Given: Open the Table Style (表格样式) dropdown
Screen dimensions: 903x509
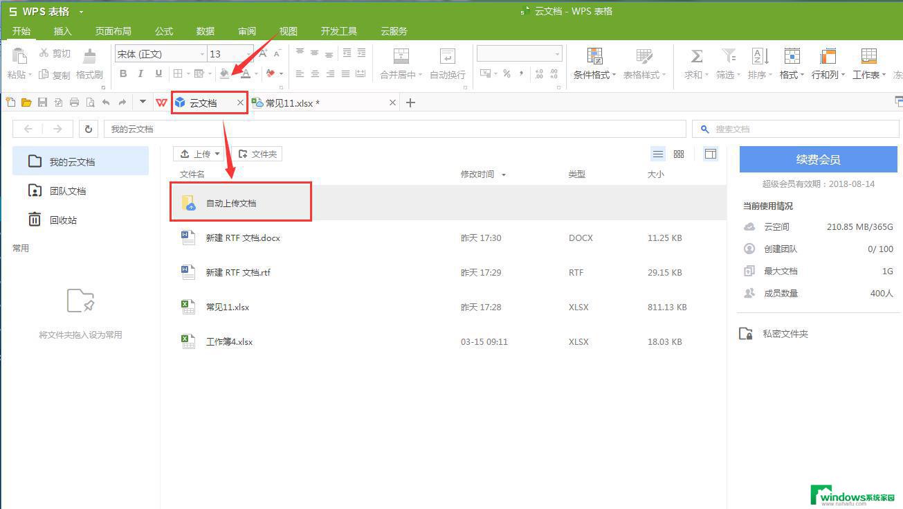Looking at the screenshot, I should pyautogui.click(x=644, y=64).
